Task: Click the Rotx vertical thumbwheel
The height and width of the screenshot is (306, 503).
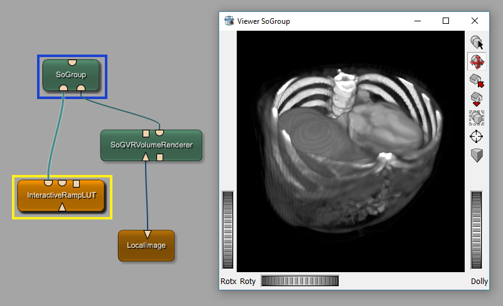Action: [227, 230]
